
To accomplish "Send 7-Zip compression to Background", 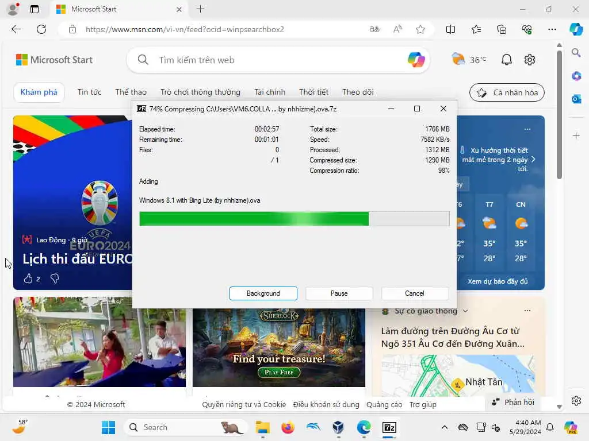I will point(263,293).
